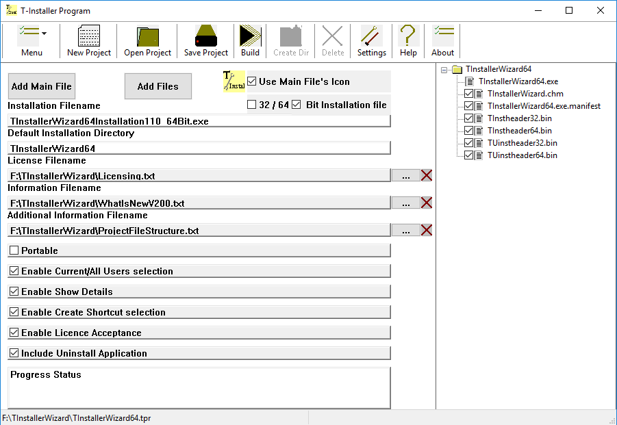This screenshot has width=617, height=425.
Task: Click the file icon beside TUinstheader64.bin
Action: pyautogui.click(x=479, y=155)
